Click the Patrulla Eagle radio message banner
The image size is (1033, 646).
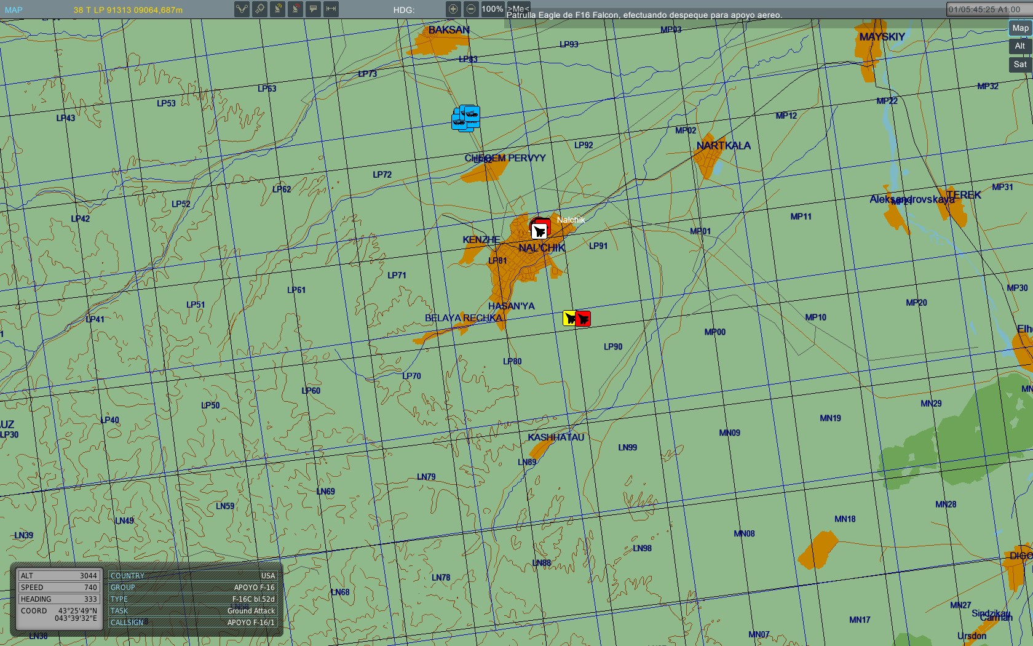pyautogui.click(x=644, y=15)
